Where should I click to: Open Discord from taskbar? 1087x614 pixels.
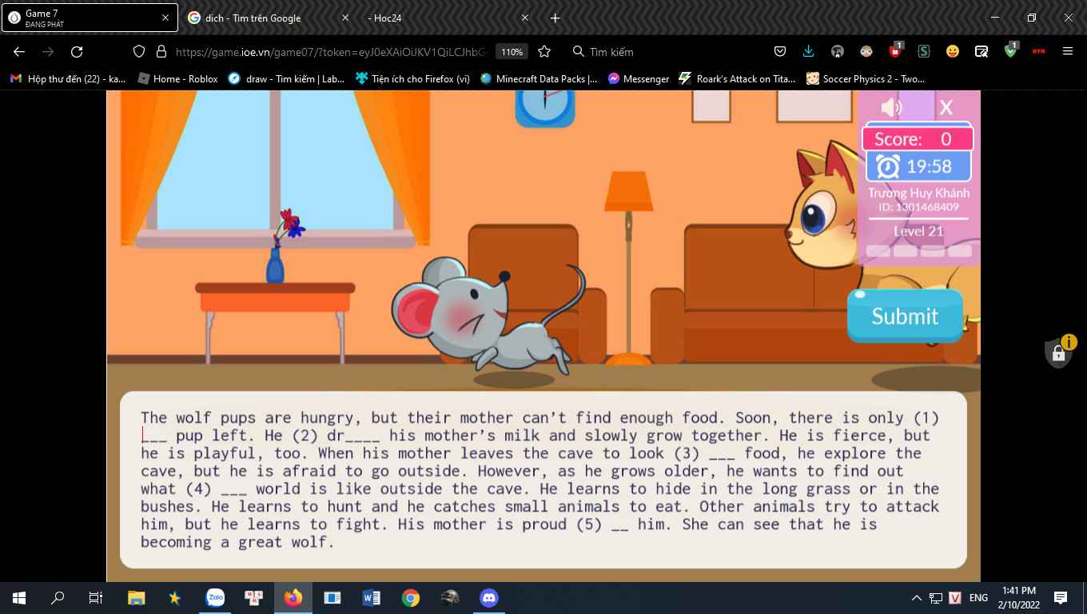[489, 597]
